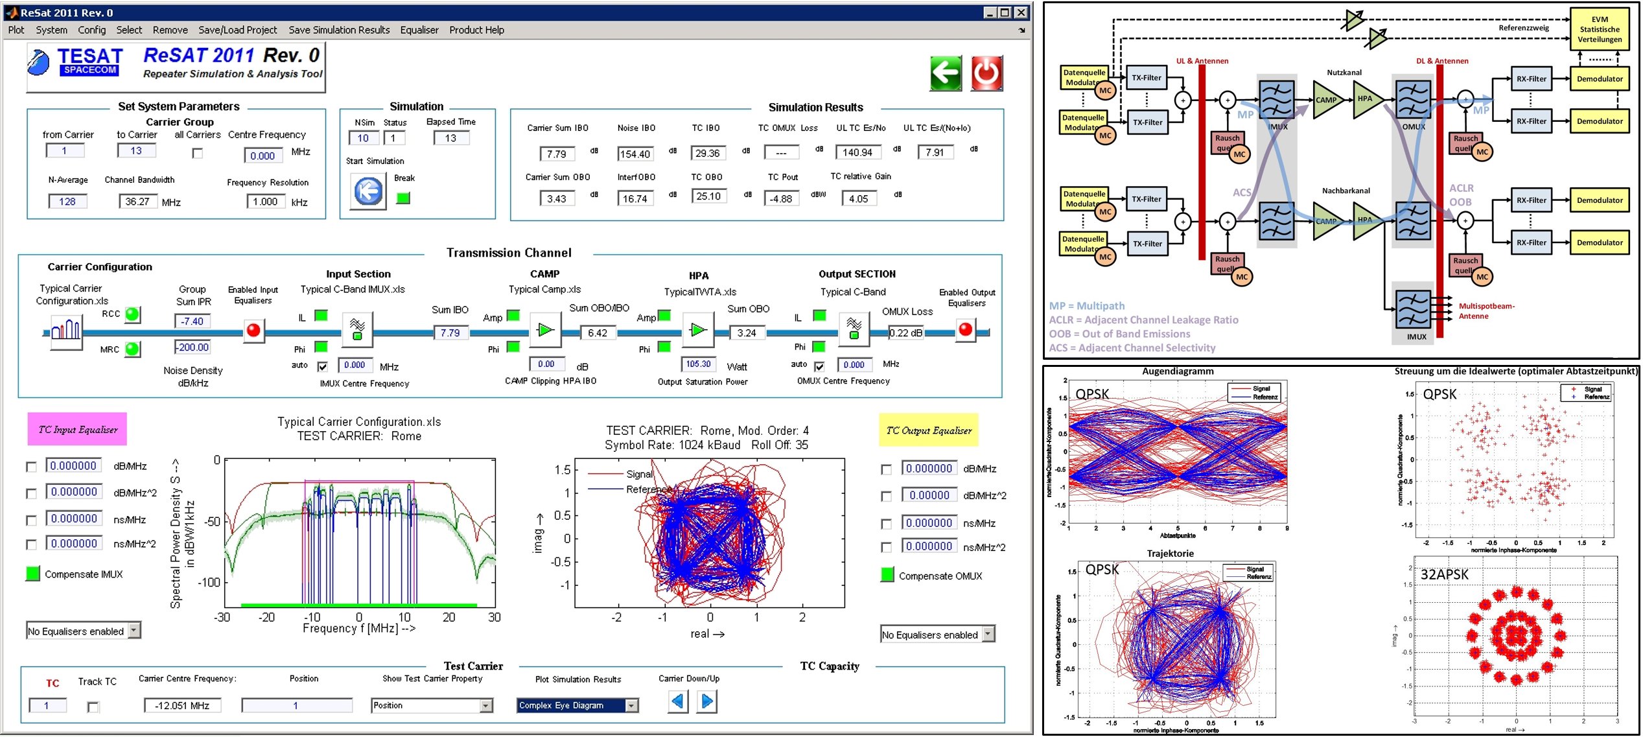The height and width of the screenshot is (737, 1643).
Task: Click the TC Input Equaliser pink button
Action: tap(77, 429)
